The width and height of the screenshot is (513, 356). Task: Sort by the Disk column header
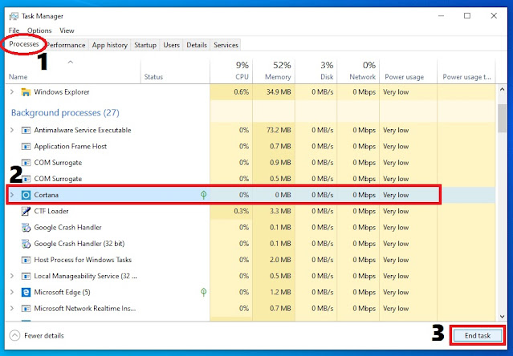[x=316, y=71]
